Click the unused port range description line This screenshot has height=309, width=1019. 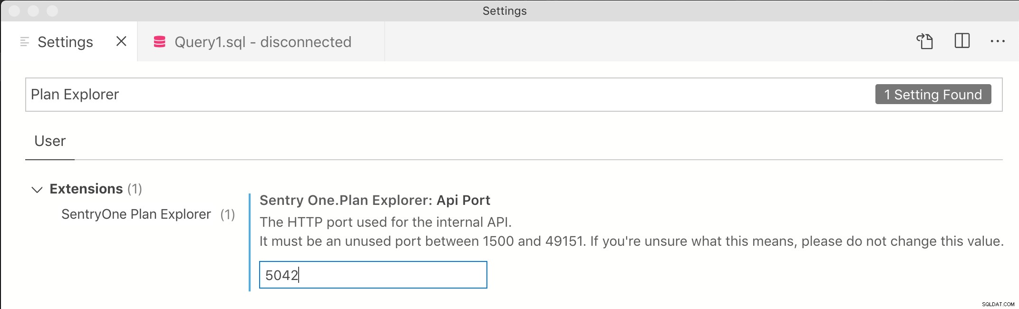631,241
